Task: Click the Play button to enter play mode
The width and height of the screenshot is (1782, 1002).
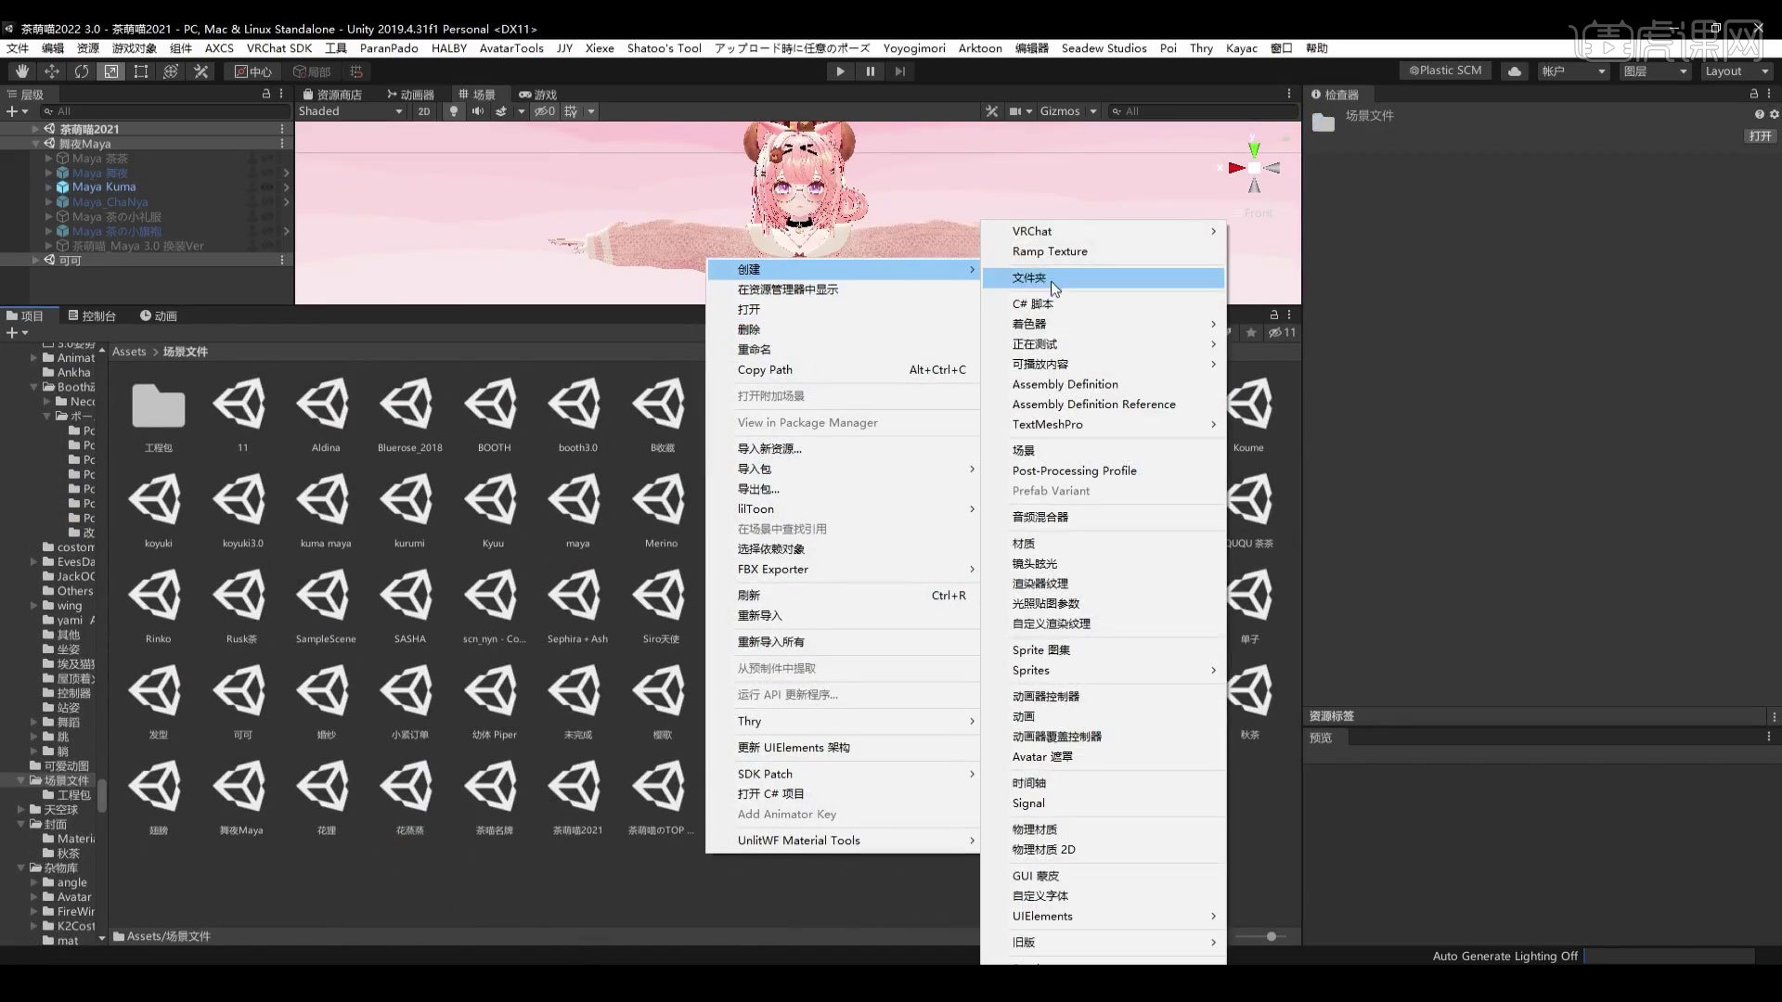Action: point(839,71)
